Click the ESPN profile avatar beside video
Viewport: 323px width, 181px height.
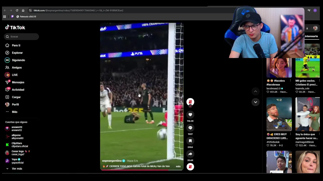(190, 102)
